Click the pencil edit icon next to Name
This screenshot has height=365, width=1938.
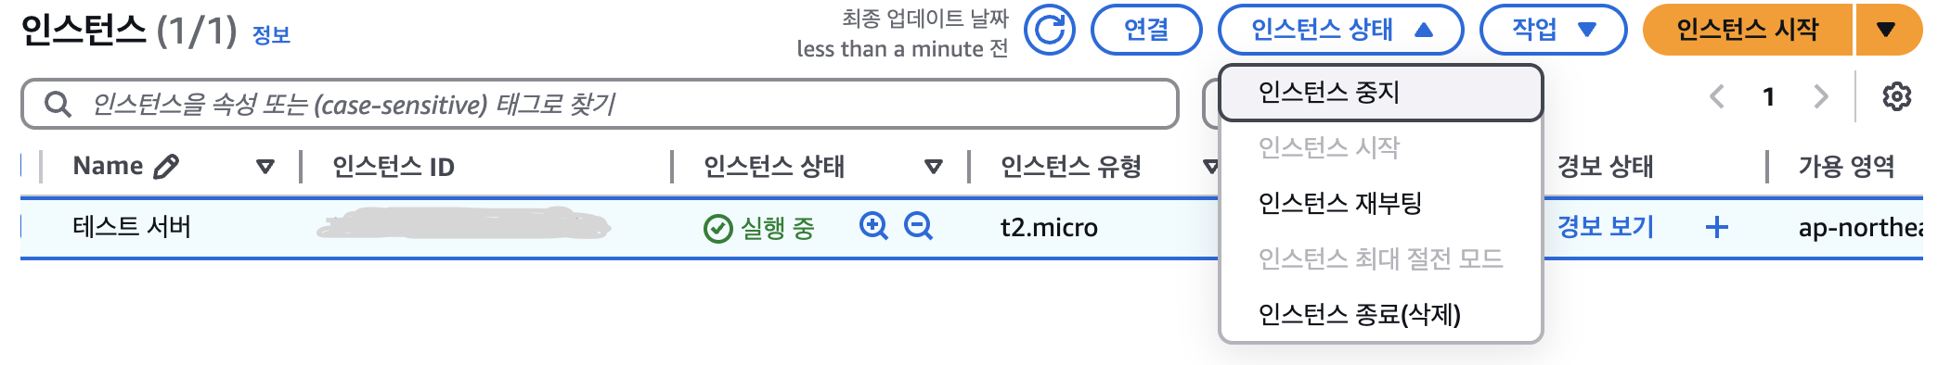[x=165, y=166]
